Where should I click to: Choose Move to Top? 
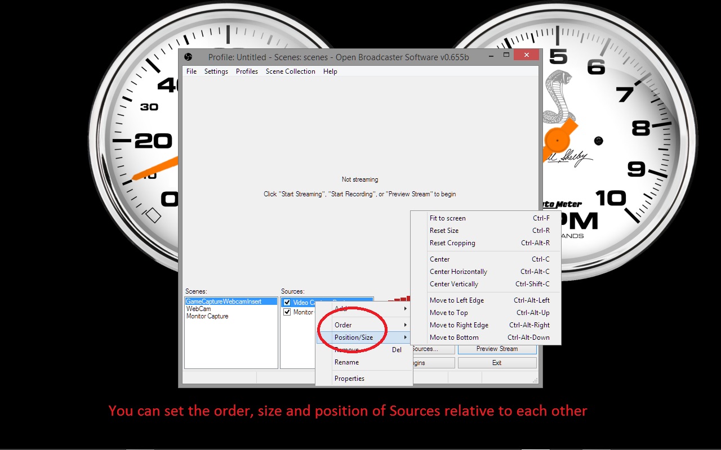point(486,313)
